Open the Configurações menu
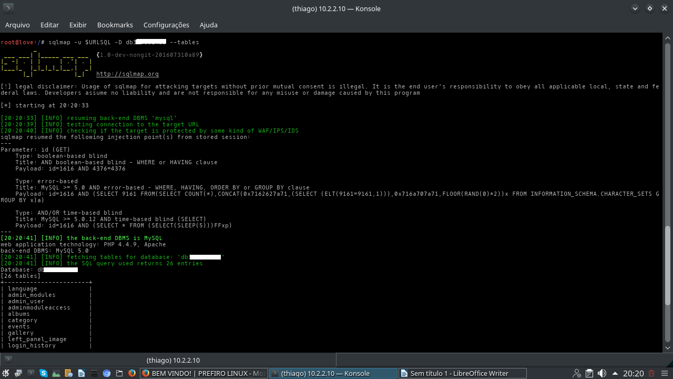The height and width of the screenshot is (379, 673). [x=166, y=25]
